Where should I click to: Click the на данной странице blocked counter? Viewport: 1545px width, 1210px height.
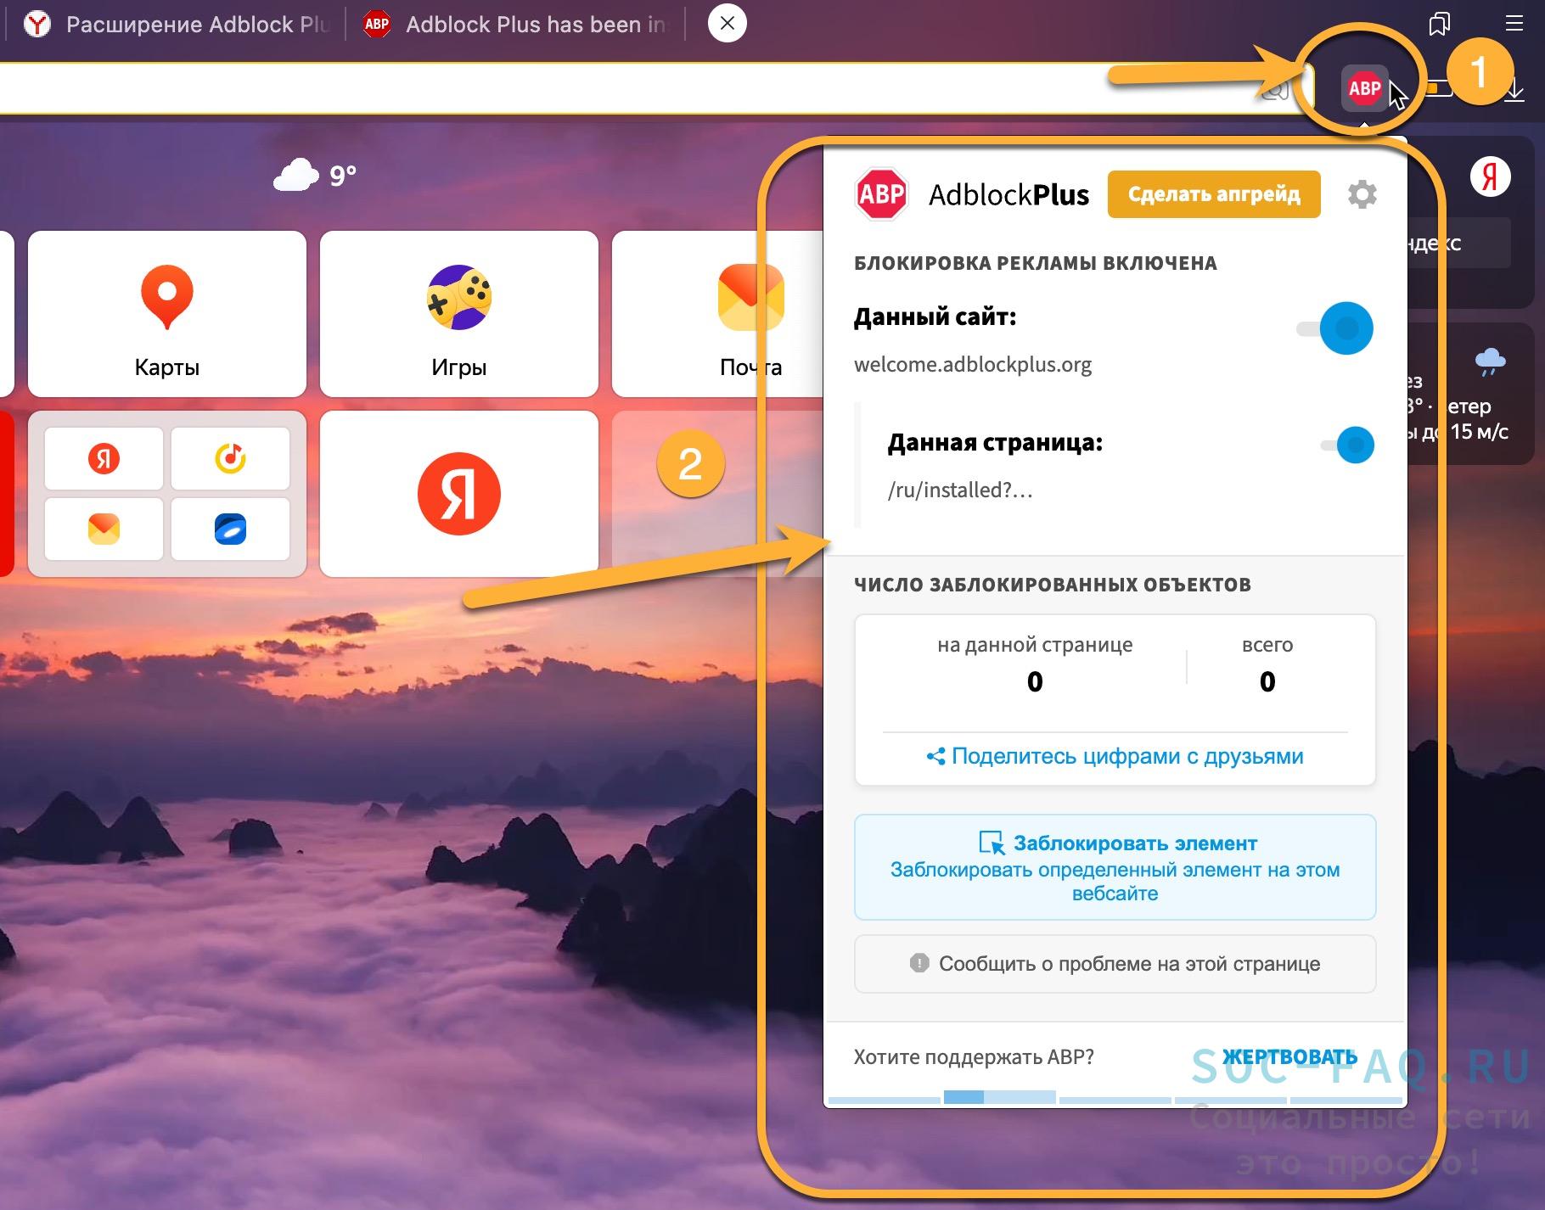(x=1035, y=666)
